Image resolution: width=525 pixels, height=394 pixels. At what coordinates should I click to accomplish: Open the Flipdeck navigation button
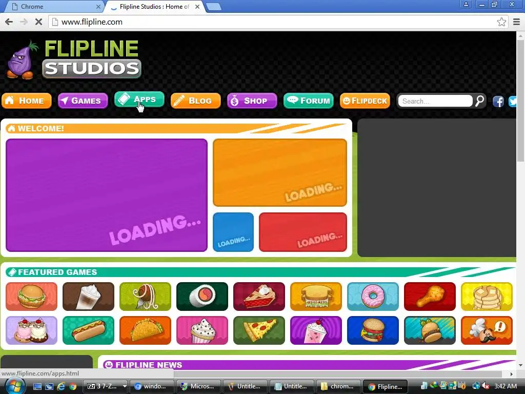click(365, 101)
